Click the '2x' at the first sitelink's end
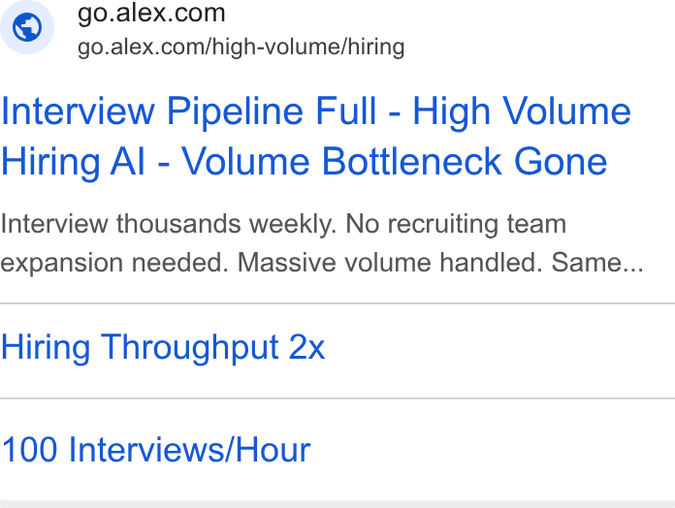 click(306, 348)
